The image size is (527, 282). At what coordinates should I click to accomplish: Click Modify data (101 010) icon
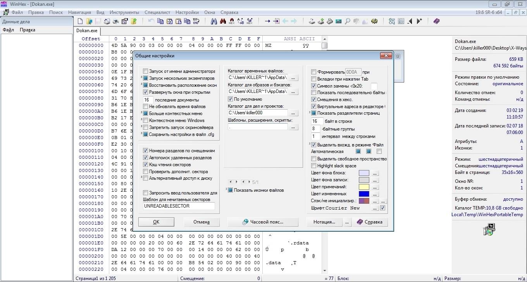(196, 21)
